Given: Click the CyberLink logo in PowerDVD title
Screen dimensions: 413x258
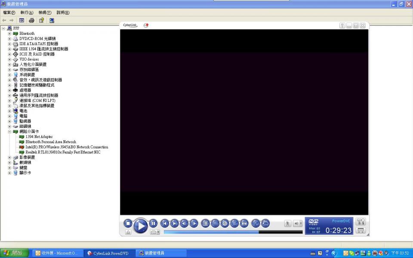Looking at the screenshot, I should tap(130, 25).
